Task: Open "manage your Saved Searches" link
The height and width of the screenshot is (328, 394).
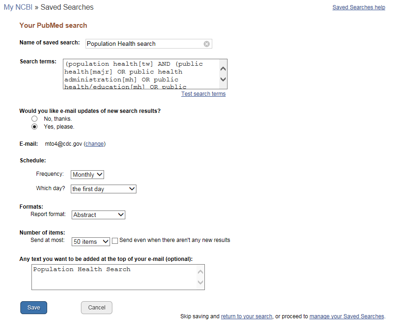Action: [346, 316]
